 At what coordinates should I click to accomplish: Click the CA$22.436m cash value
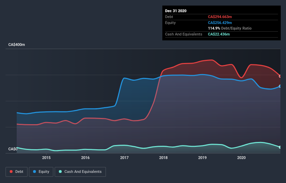(219, 34)
